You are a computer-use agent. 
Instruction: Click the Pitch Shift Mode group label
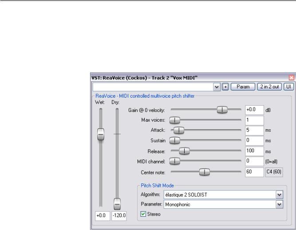point(157,186)
